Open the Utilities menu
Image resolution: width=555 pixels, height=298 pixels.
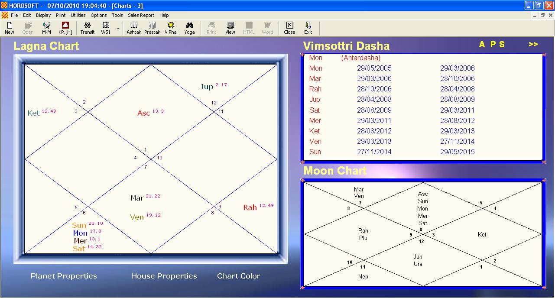tap(78, 15)
